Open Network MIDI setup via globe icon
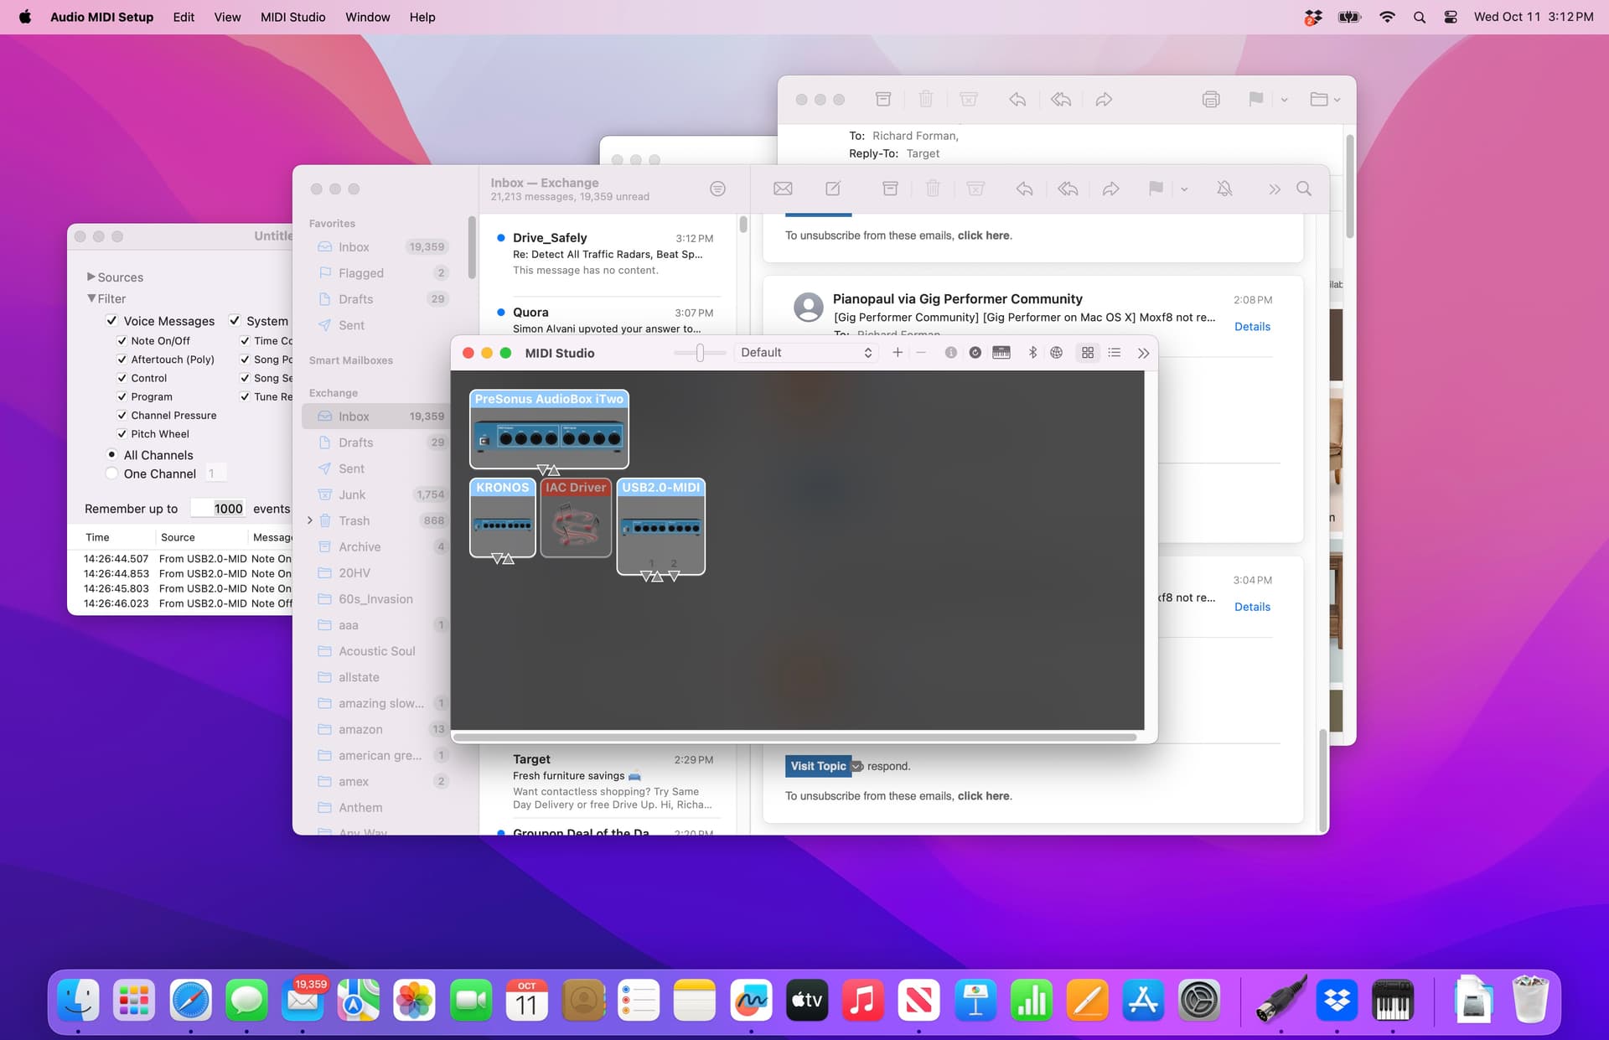The height and width of the screenshot is (1040, 1609). pos(1056,353)
